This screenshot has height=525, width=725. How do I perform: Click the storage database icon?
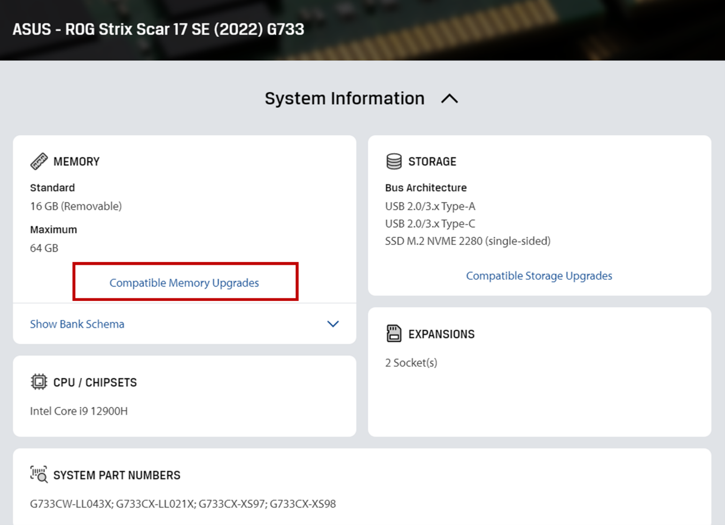click(394, 161)
